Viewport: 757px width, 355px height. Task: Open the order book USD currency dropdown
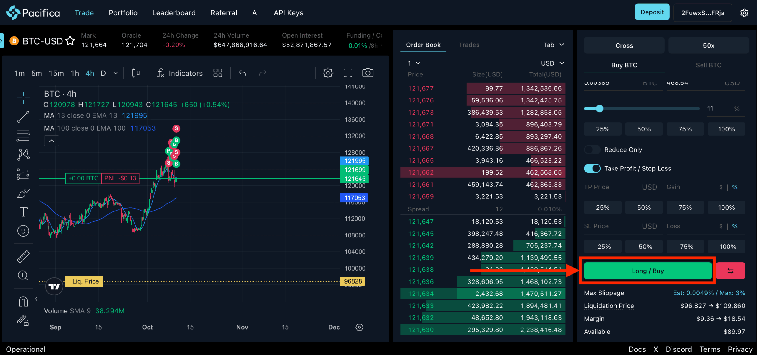click(552, 63)
